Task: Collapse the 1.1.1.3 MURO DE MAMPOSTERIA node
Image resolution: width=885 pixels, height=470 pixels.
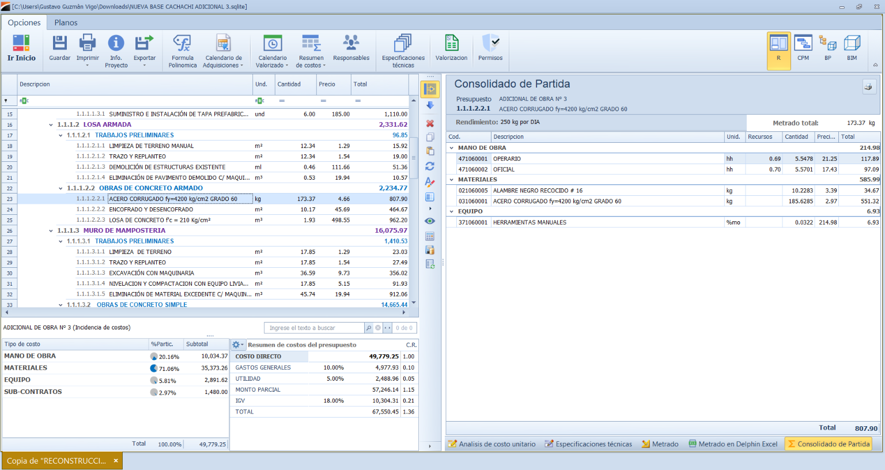Action: tap(51, 231)
